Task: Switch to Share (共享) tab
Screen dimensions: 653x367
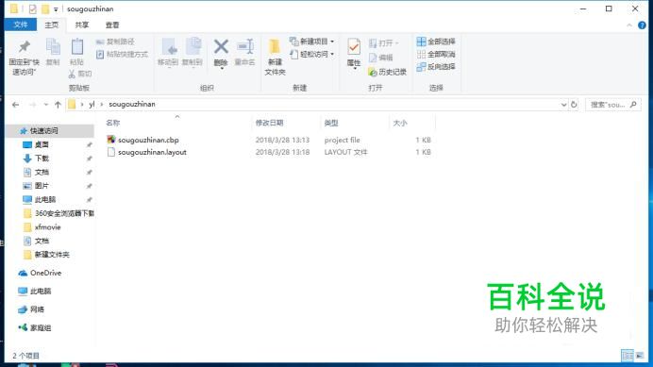Action: [81, 25]
